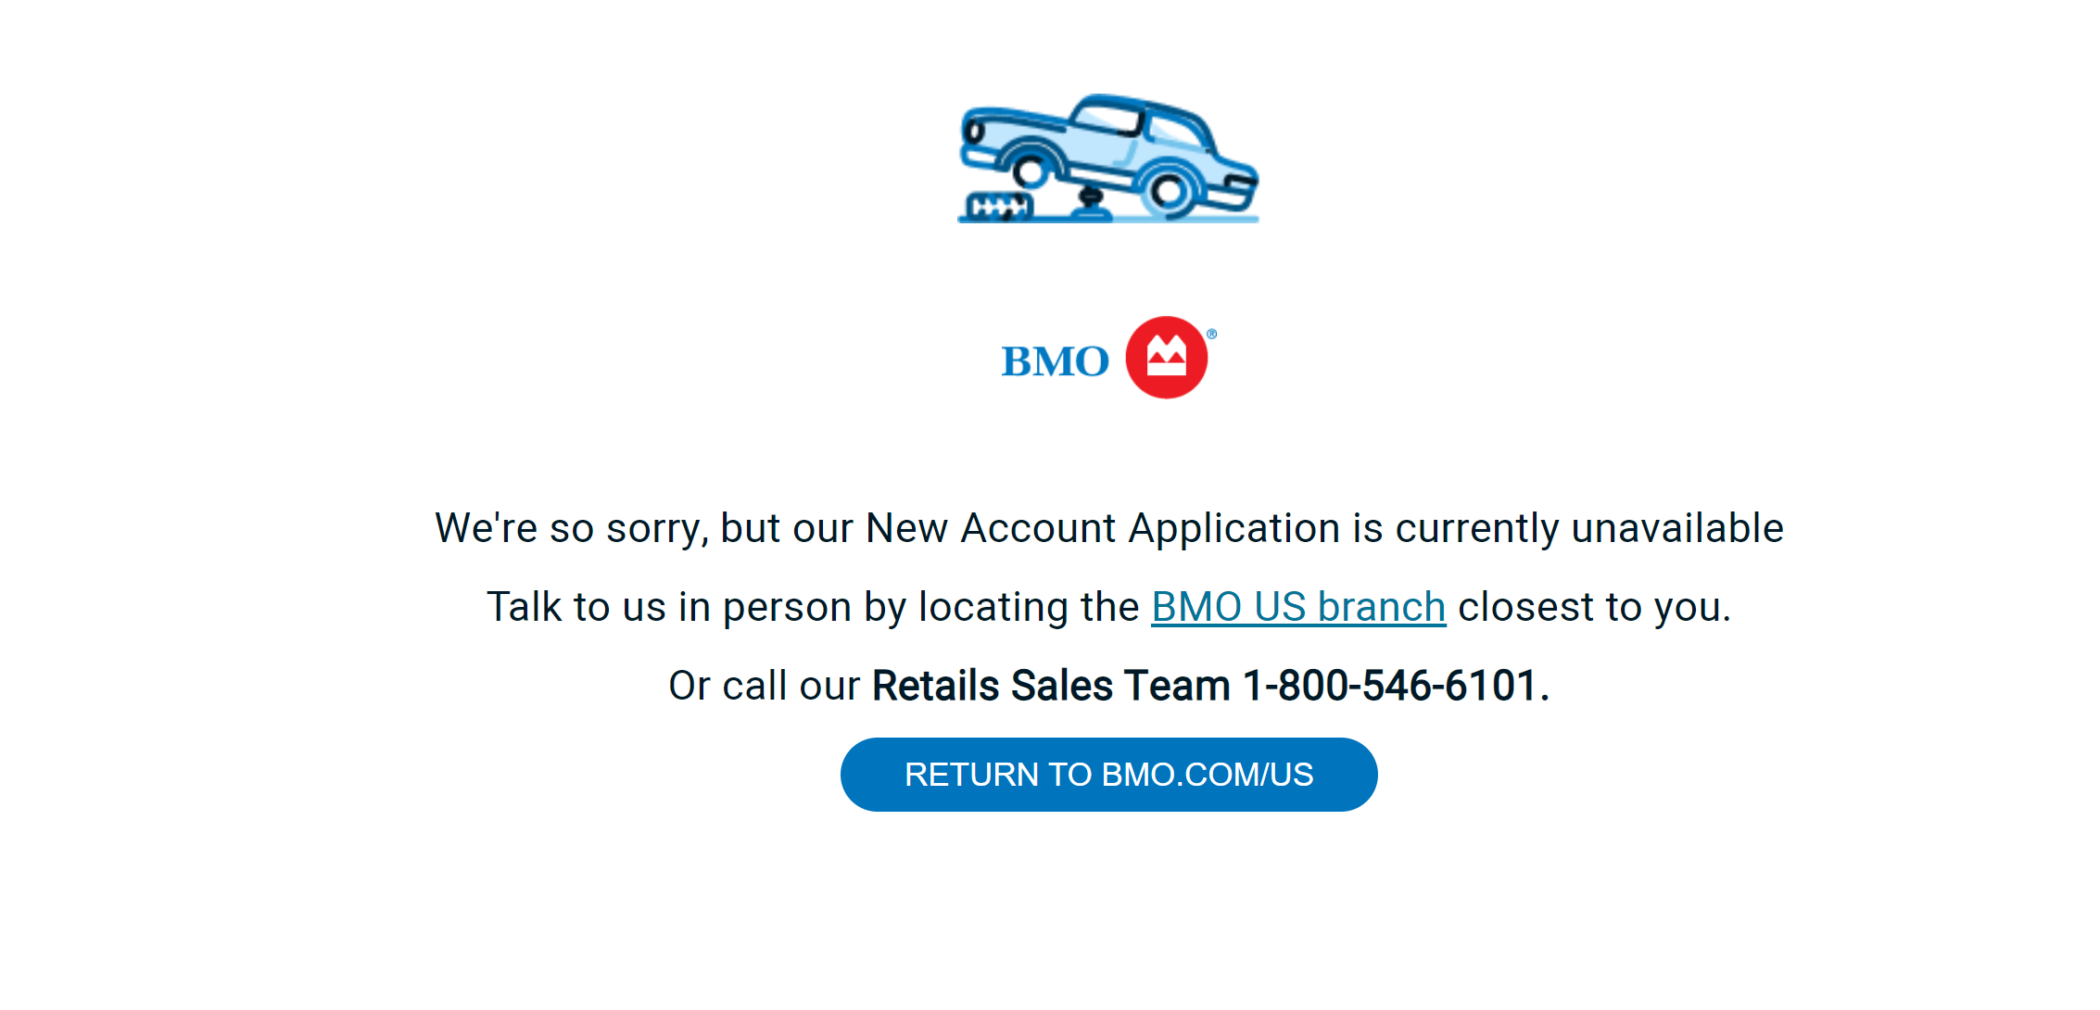Click the registered trademark symbol beside the logo
This screenshot has height=1010, width=2100.
click(1211, 334)
